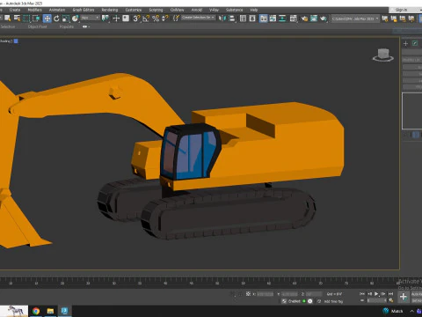Click the third project folder icon
The width and height of the screenshot is (422, 317).
pos(403,18)
